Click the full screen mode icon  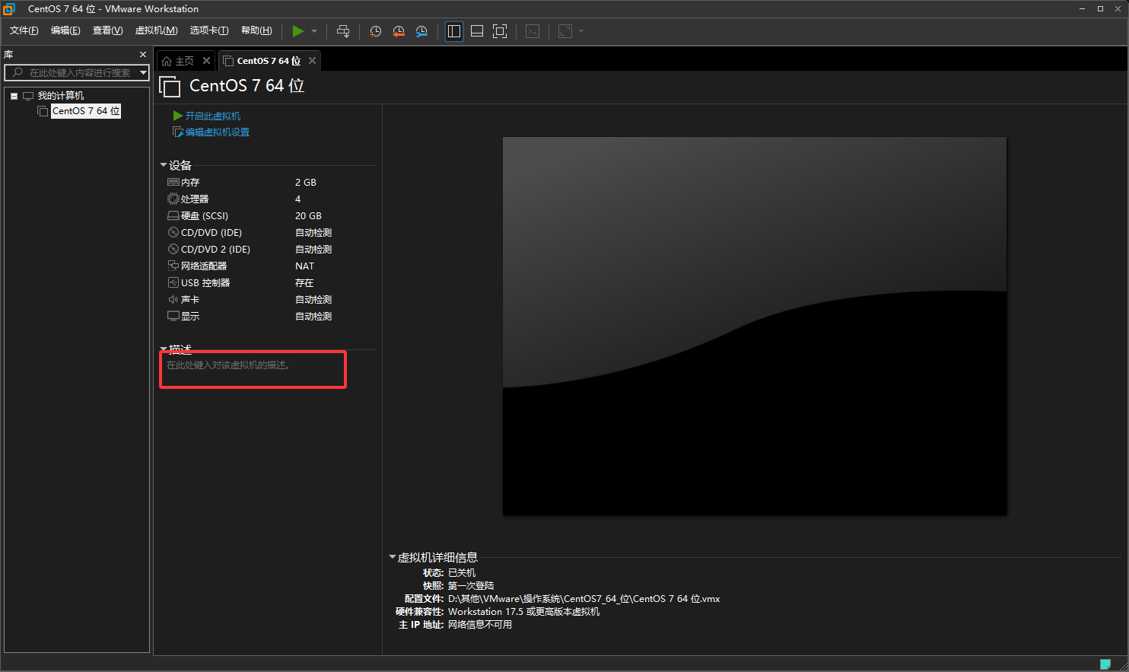[500, 31]
